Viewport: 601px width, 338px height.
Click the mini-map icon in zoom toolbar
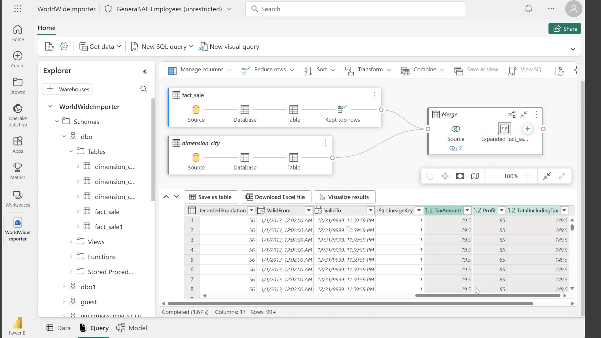475,176
